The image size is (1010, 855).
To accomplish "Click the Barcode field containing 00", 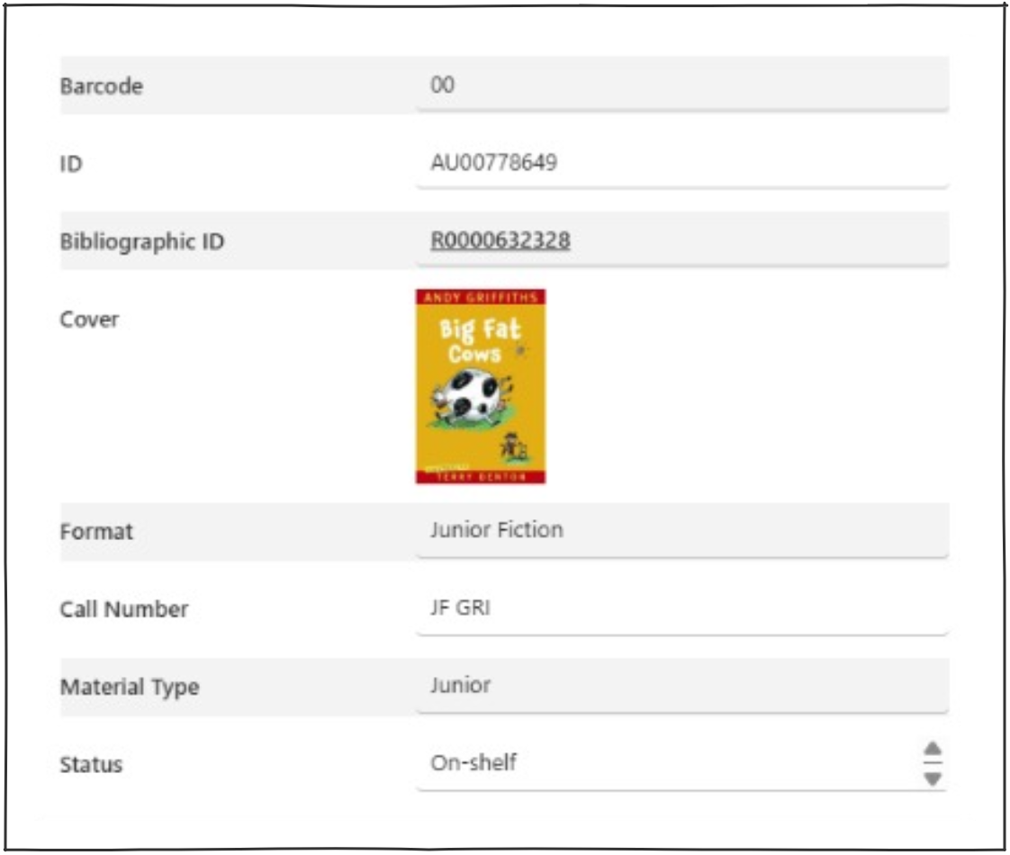I will pos(682,85).
